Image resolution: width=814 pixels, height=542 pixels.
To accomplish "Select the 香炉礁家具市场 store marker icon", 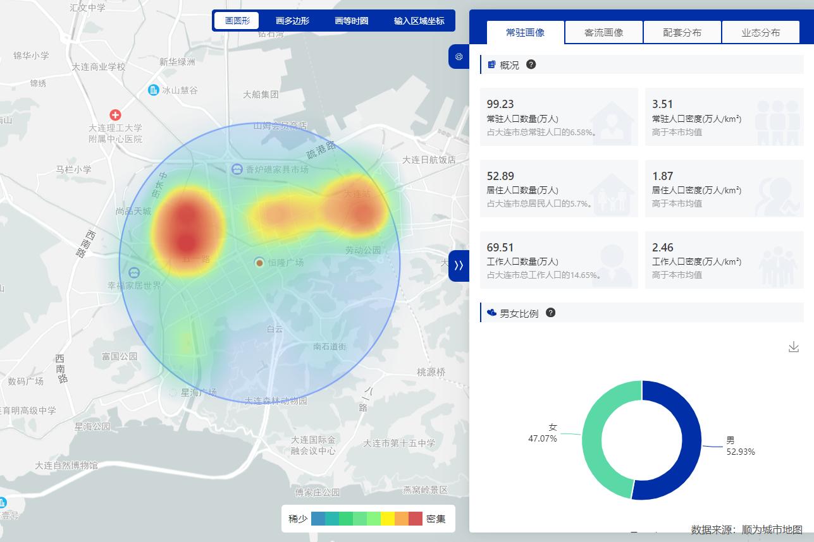I will tap(237, 169).
